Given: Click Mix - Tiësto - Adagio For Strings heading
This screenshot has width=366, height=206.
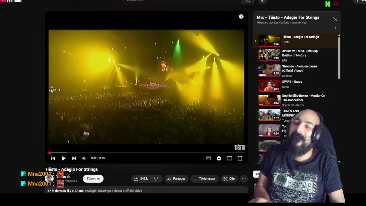Looking at the screenshot, I should click(x=288, y=17).
